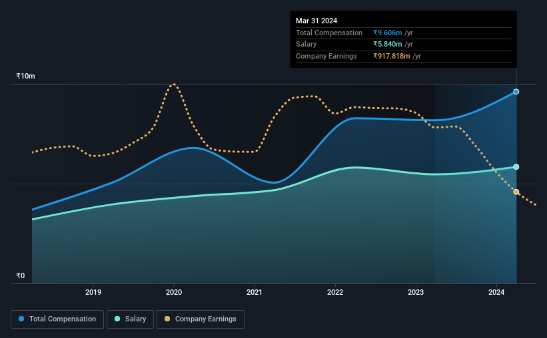Click the blue Total Compensation legend dot
The height and width of the screenshot is (338, 547).
click(21, 319)
